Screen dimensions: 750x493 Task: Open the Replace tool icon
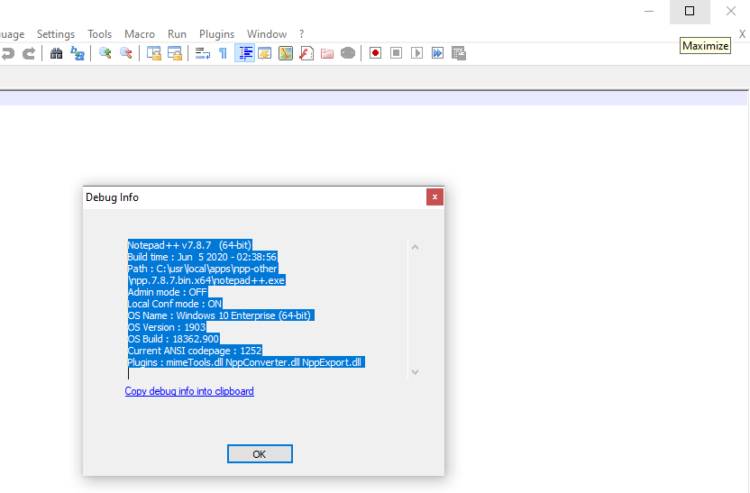click(77, 53)
